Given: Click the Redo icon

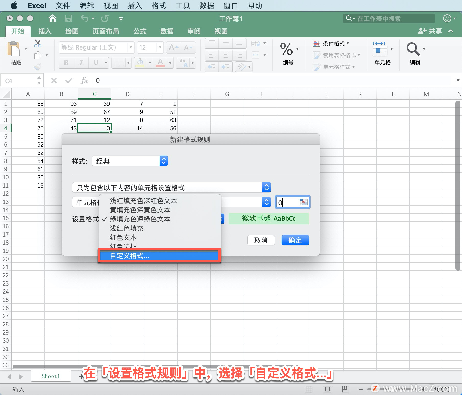Looking at the screenshot, I should click(105, 18).
